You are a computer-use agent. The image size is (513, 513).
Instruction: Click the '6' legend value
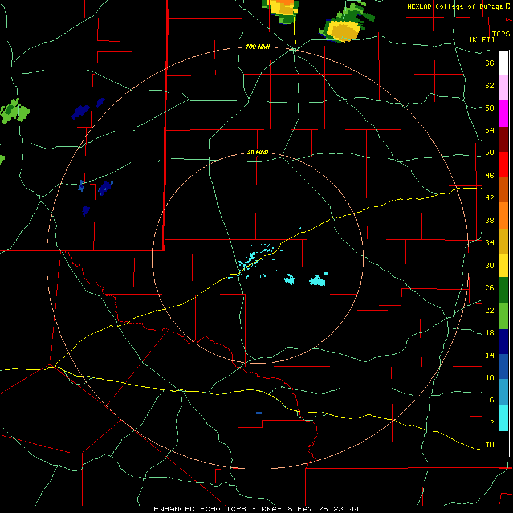pyautogui.click(x=491, y=400)
